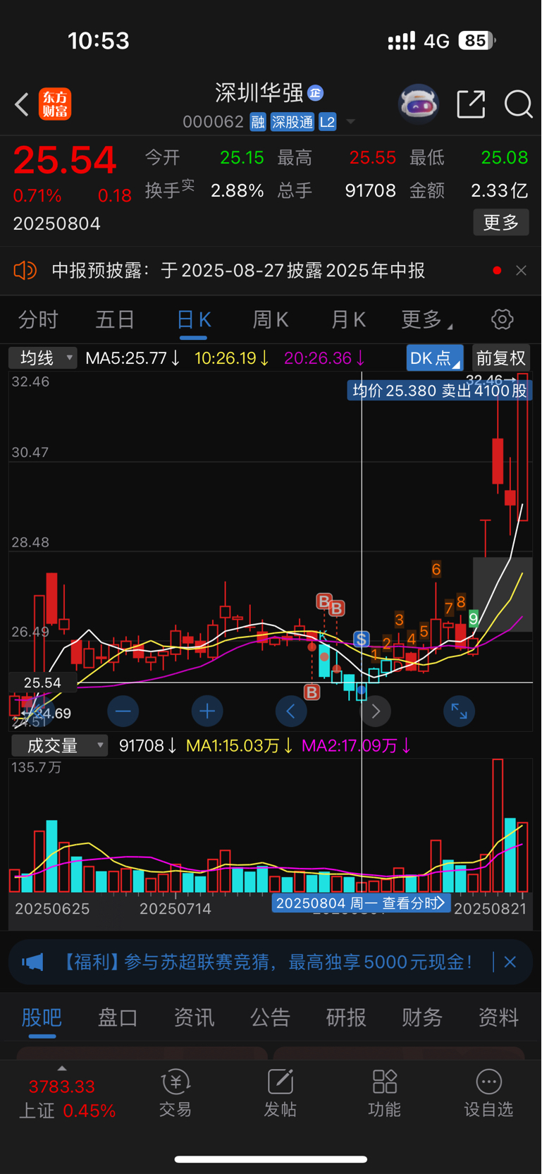Image resolution: width=542 pixels, height=1174 pixels.
Task: Select the 日K tab
Action: point(193,321)
